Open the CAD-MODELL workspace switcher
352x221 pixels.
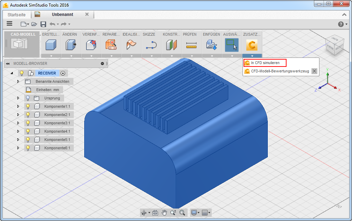point(22,44)
